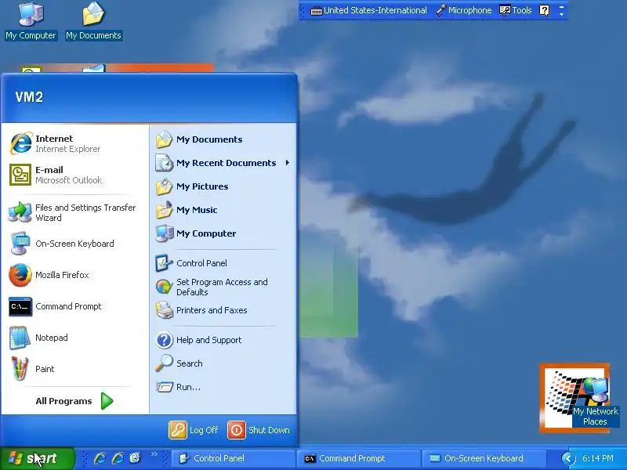Expand the quick launch overflow chevron

[154, 454]
